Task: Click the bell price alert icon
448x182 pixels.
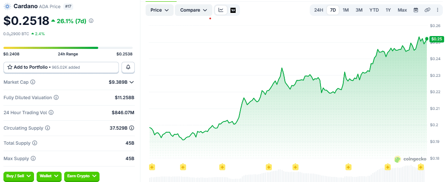Action: pyautogui.click(x=128, y=67)
